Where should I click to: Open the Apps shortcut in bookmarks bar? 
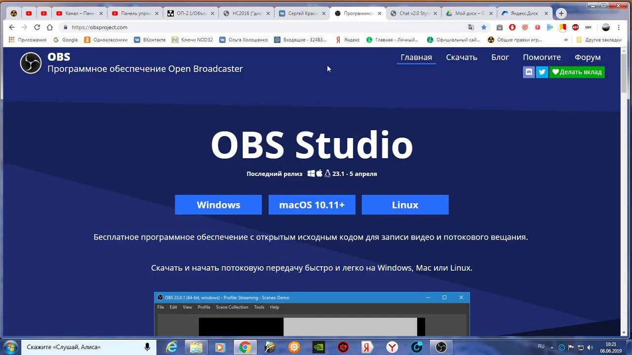[28, 39]
